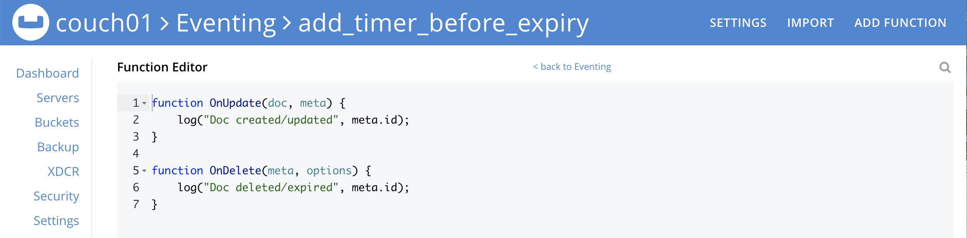Open the Servers section
This screenshot has width=967, height=238.
(x=58, y=98)
